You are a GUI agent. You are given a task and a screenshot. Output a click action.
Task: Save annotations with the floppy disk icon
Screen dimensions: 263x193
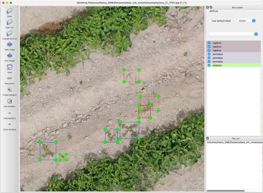9,67
